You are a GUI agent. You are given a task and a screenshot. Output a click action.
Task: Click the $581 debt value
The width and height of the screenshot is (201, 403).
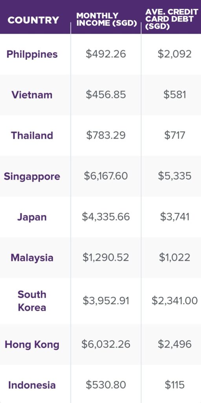pyautogui.click(x=175, y=94)
